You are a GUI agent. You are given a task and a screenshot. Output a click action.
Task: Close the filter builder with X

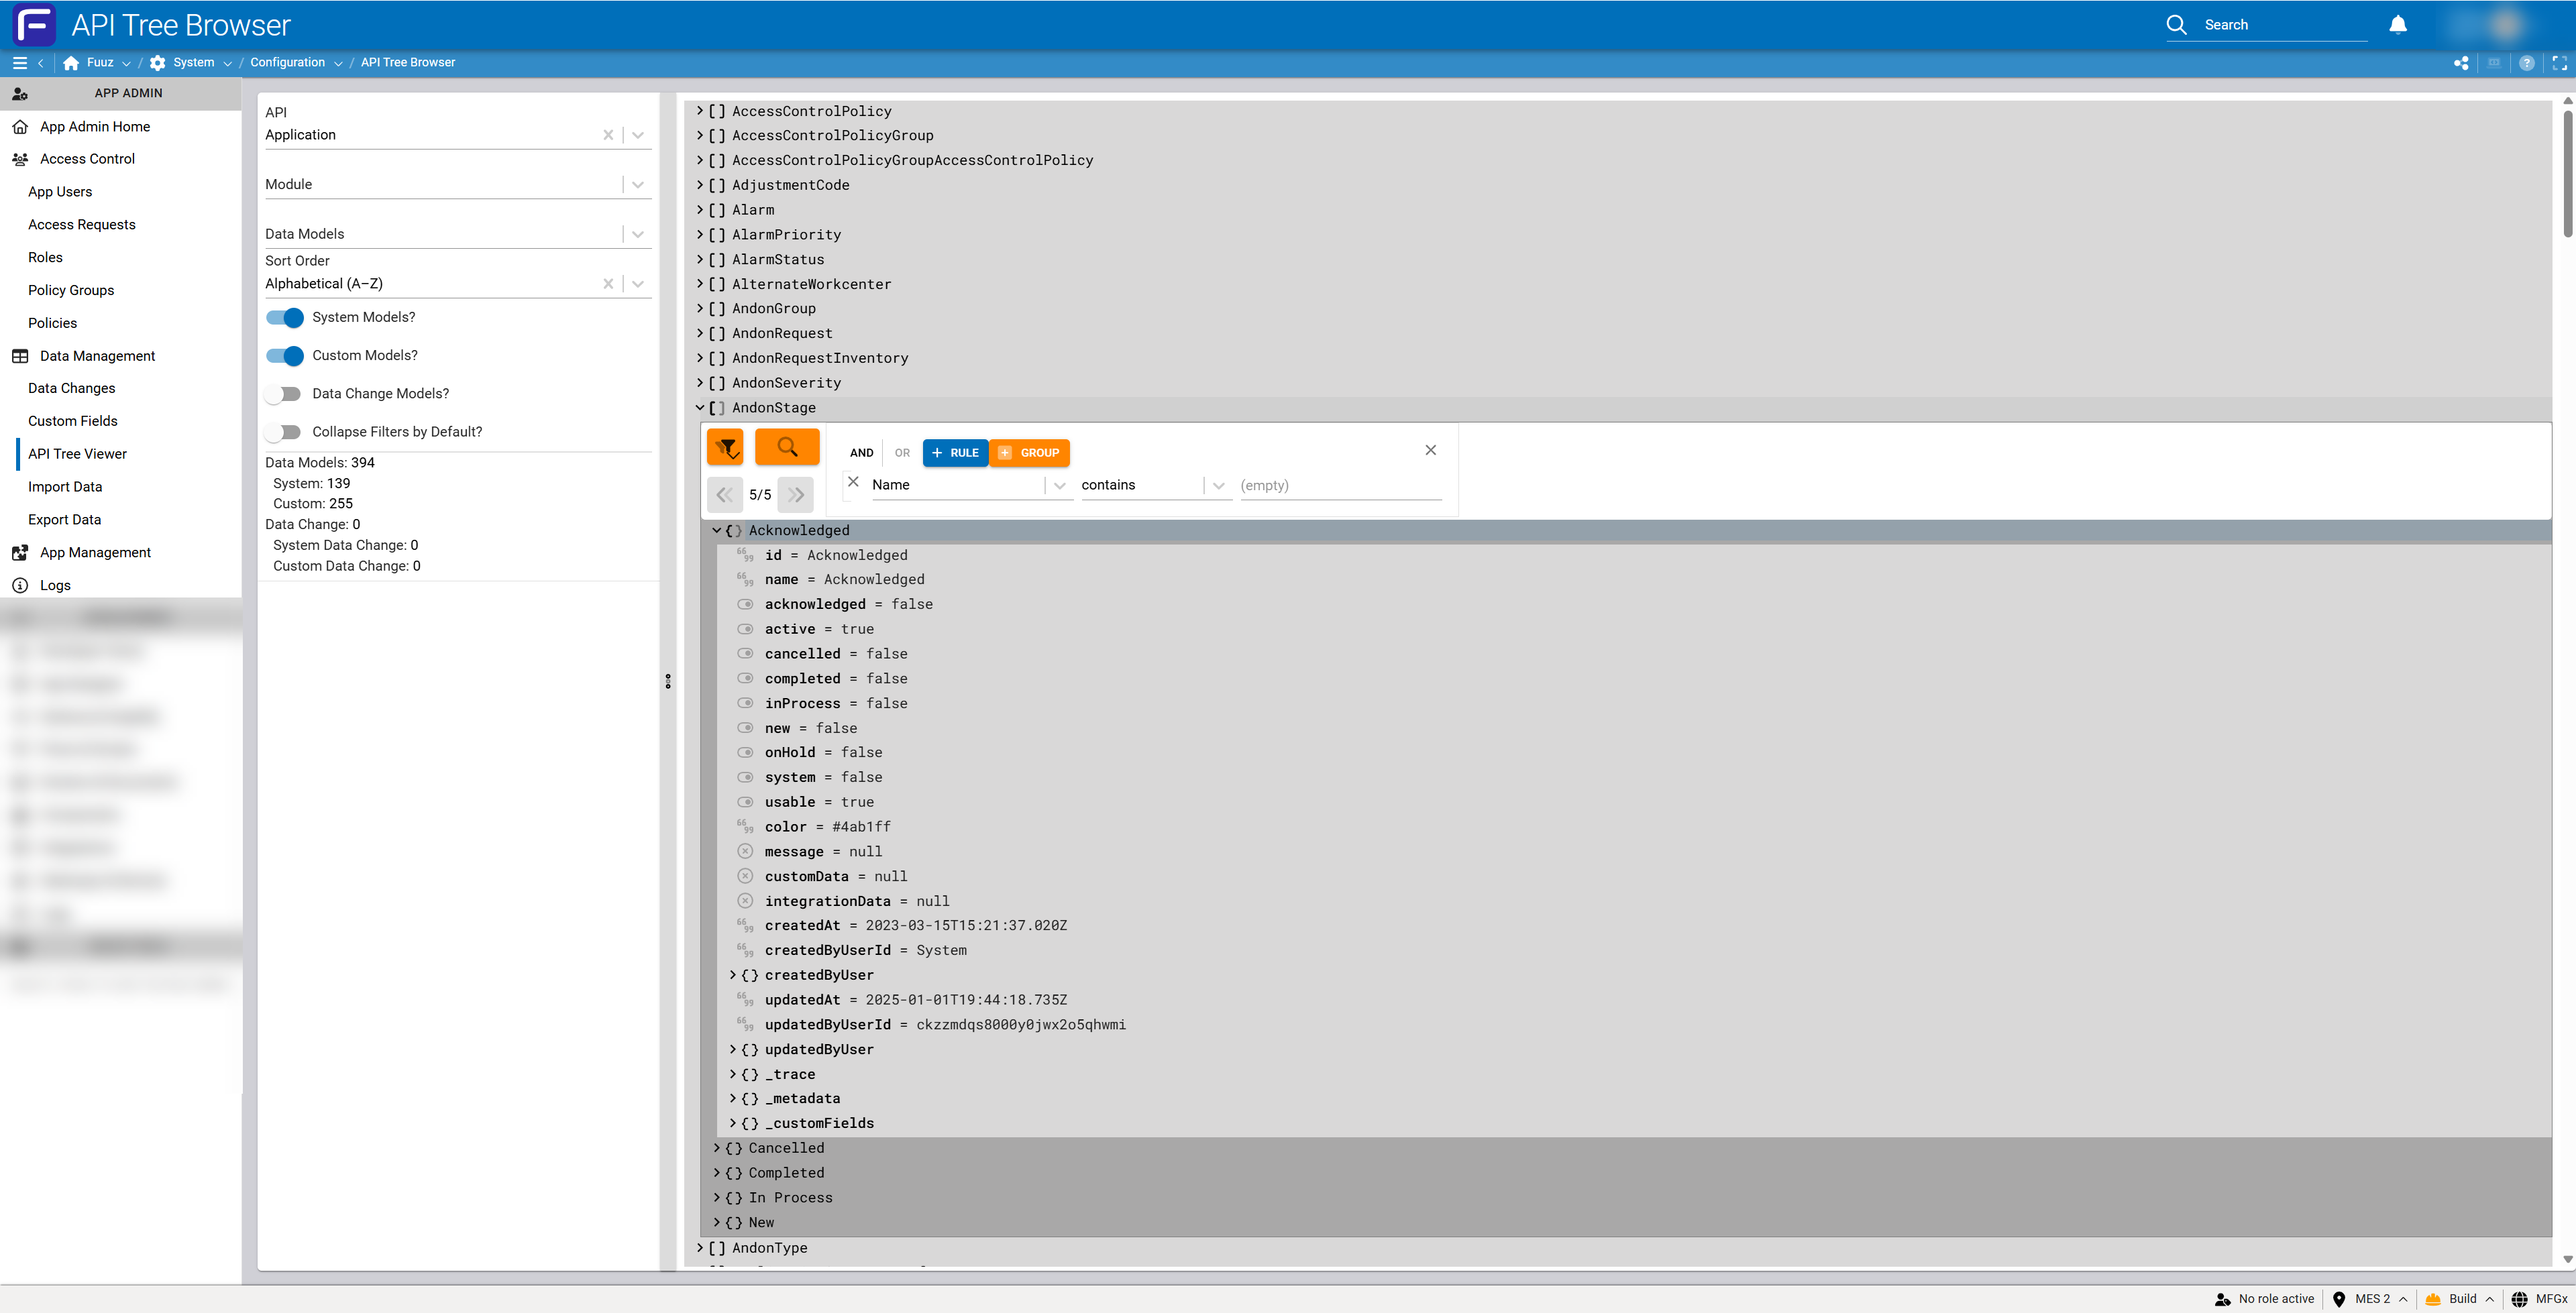(1431, 450)
